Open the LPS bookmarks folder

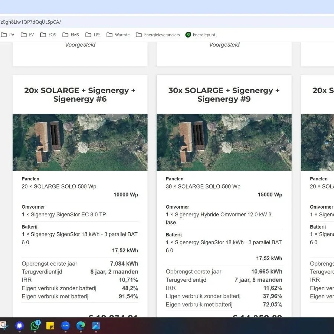coord(93,35)
